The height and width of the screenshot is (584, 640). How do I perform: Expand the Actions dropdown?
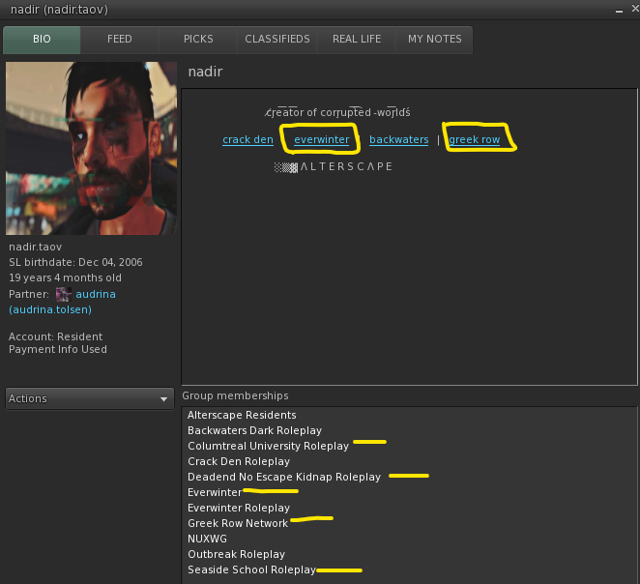point(90,398)
